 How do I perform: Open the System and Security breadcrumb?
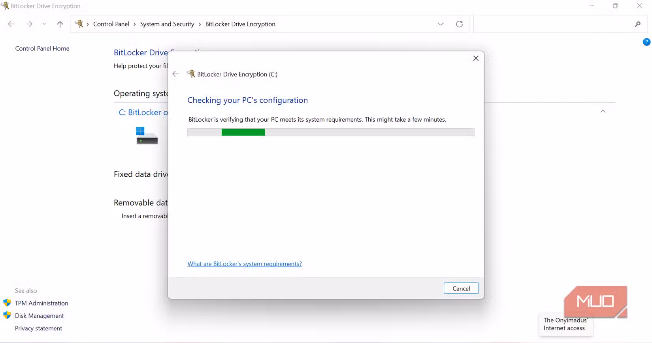[x=167, y=24]
